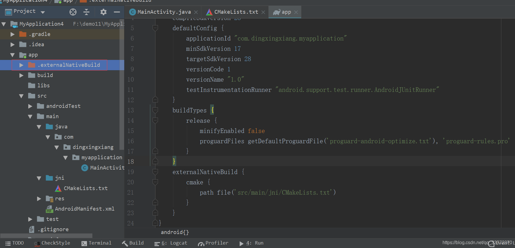Collapse the dingxingxiang package
The width and height of the screenshot is (515, 248).
[x=57, y=147]
